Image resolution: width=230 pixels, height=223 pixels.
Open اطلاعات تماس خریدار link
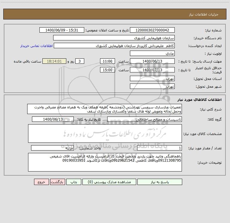pyautogui.click(x=36, y=46)
